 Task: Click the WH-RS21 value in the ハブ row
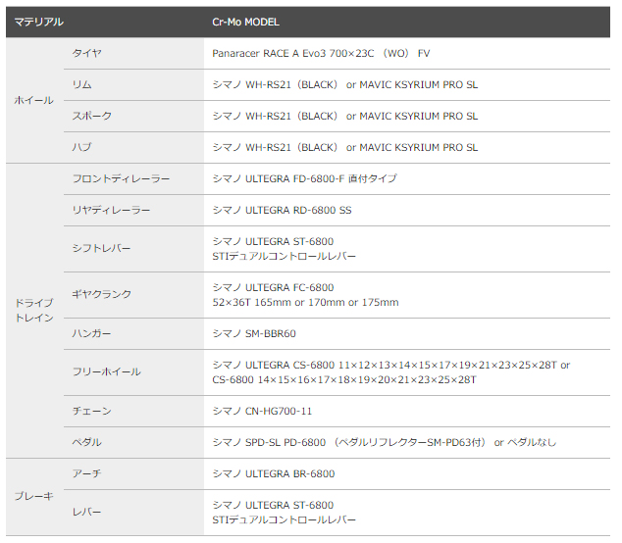point(344,147)
